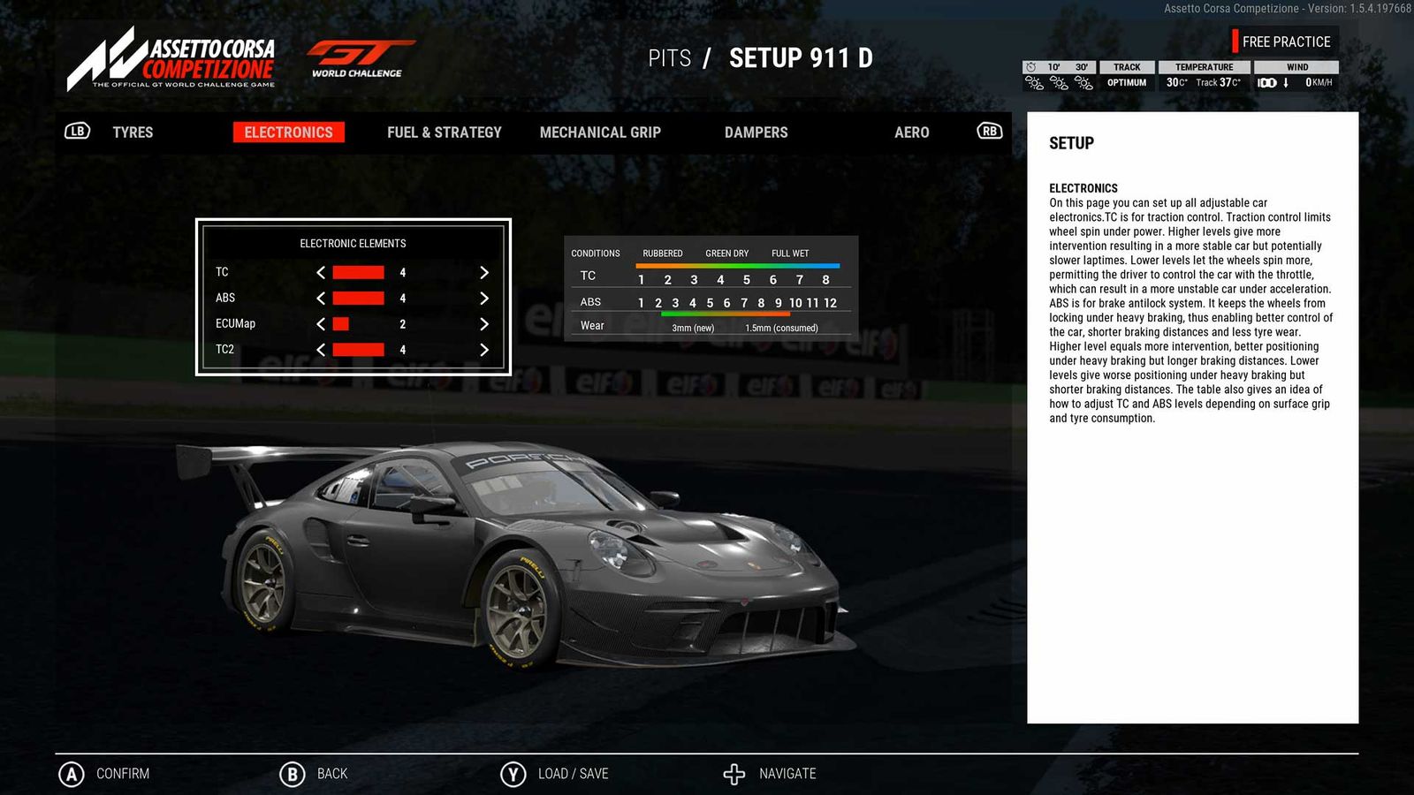
Task: Increase the TC level with right arrow
Action: click(483, 273)
